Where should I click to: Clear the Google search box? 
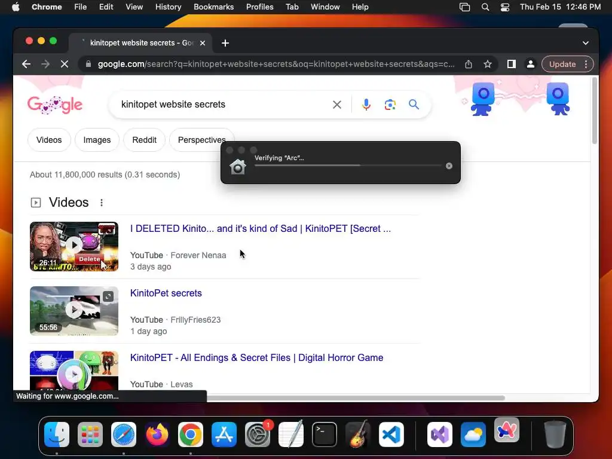coord(337,105)
